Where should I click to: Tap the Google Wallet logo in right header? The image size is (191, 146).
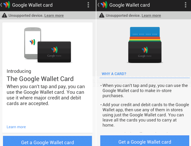[x=104, y=5]
